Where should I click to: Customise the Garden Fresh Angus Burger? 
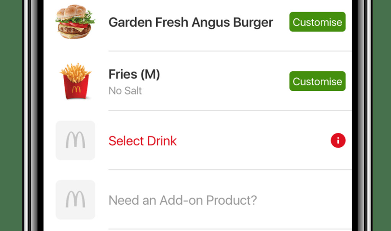(317, 22)
